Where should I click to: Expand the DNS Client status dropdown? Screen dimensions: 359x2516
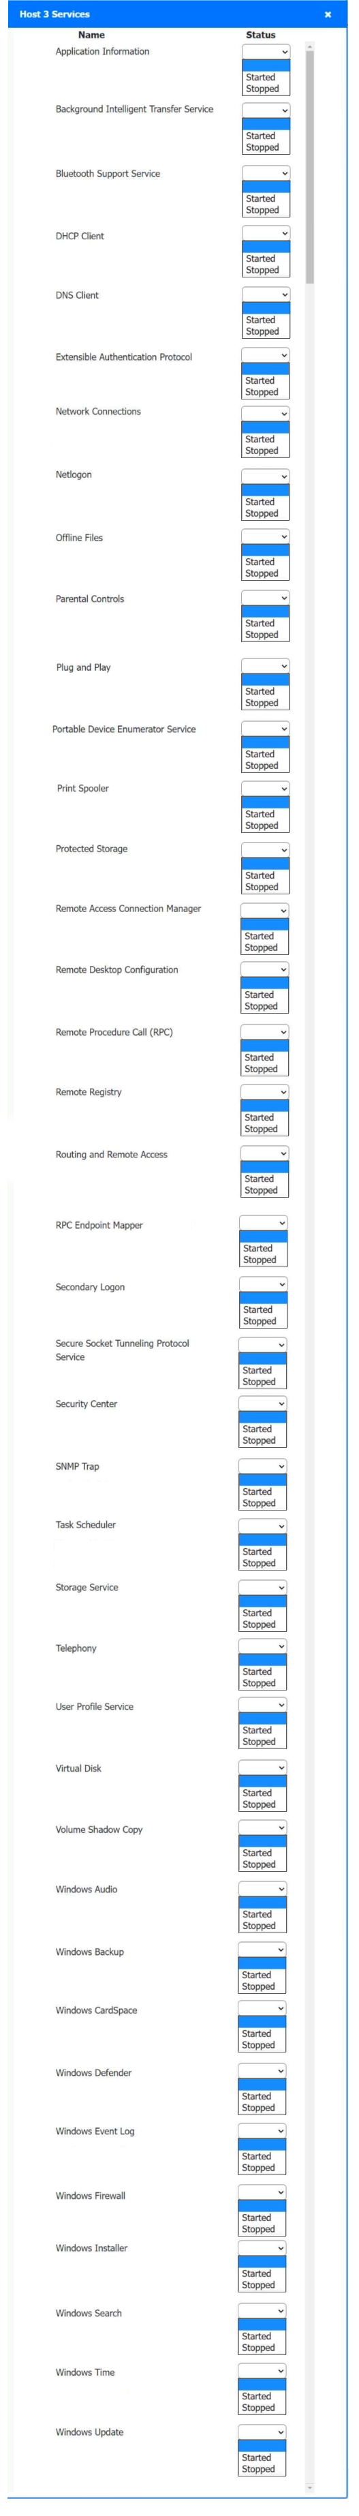[266, 294]
